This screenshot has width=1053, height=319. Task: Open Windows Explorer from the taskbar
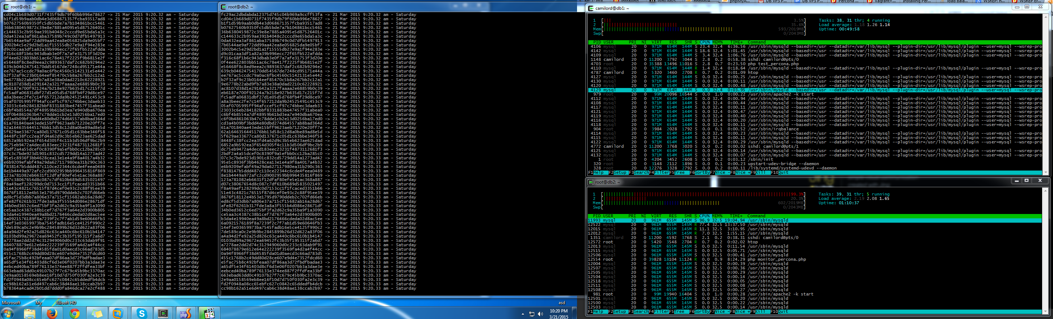click(x=29, y=313)
